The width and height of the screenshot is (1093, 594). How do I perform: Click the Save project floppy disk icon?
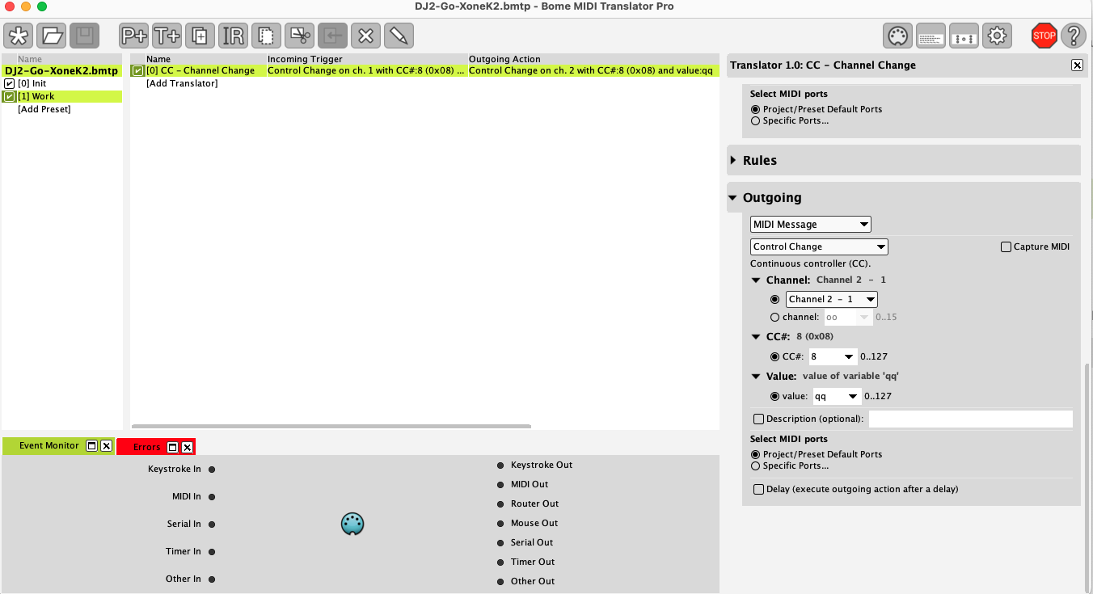tap(85, 36)
